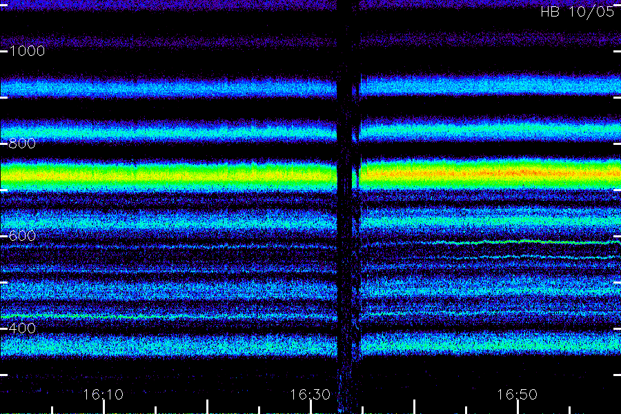Click the 16:10 time axis label
The height and width of the screenshot is (414, 621).
[103, 395]
